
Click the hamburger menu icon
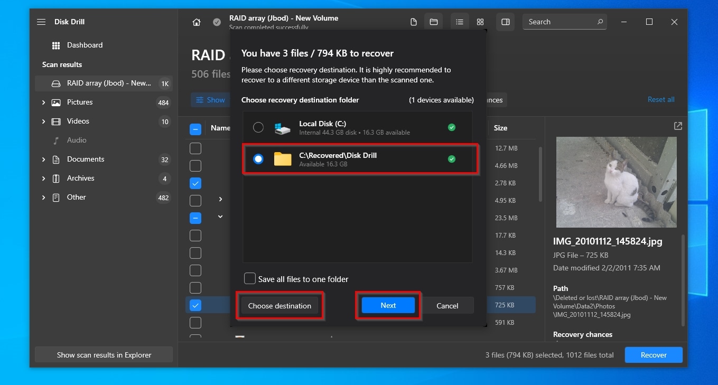click(41, 22)
